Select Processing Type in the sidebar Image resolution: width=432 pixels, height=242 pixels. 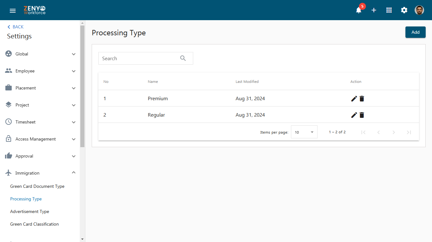pyautogui.click(x=26, y=199)
